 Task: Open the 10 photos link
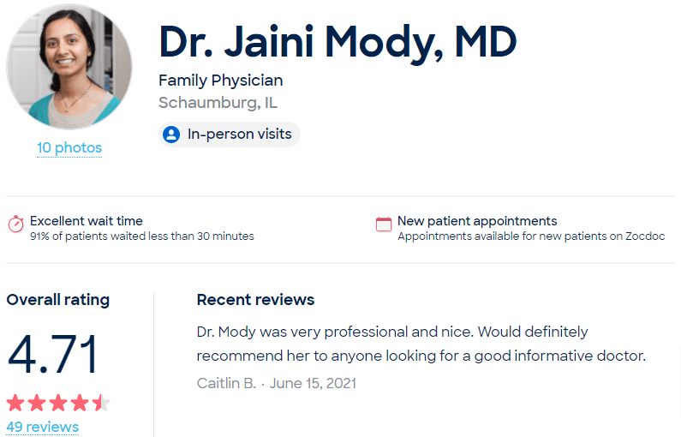point(69,147)
